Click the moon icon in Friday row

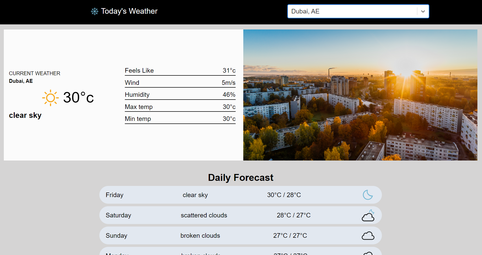pos(368,195)
